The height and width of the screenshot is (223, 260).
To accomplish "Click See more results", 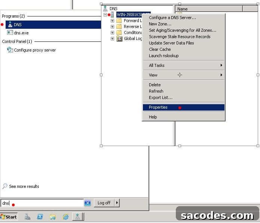I will [21, 186].
